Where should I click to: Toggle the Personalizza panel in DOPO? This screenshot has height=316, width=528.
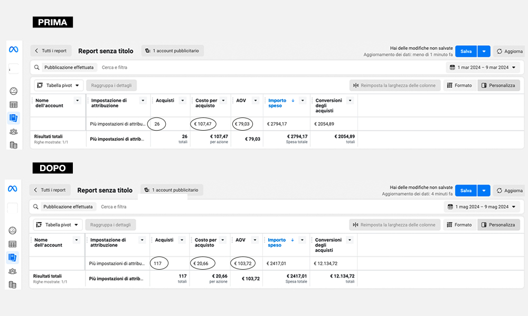(x=499, y=225)
